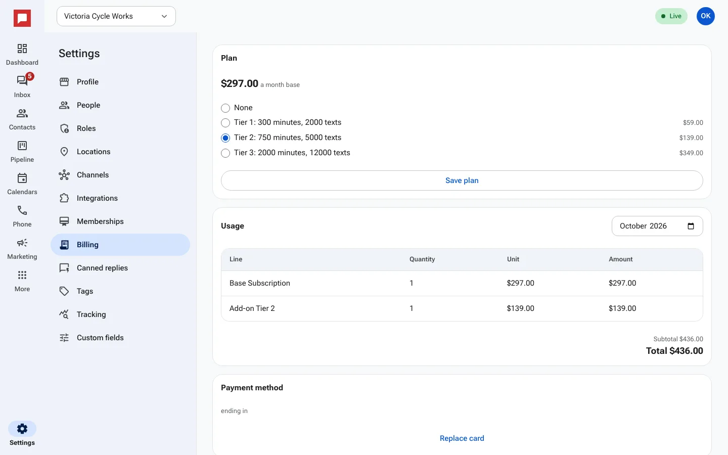This screenshot has height=455, width=728.
Task: Open Calendars from the sidebar
Action: [x=22, y=178]
